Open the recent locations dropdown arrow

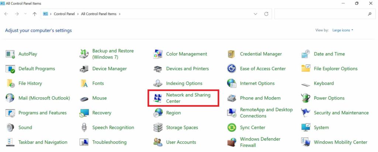tap(25, 14)
